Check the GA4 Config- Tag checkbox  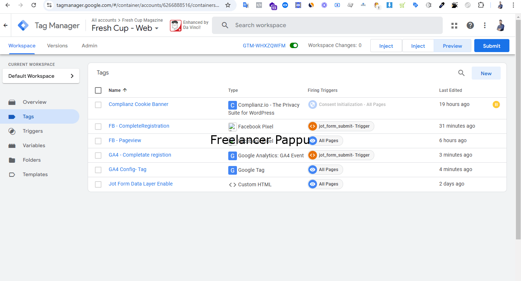(98, 170)
